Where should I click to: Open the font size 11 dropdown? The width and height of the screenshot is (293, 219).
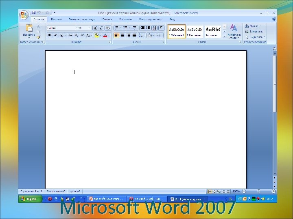(x=90, y=28)
